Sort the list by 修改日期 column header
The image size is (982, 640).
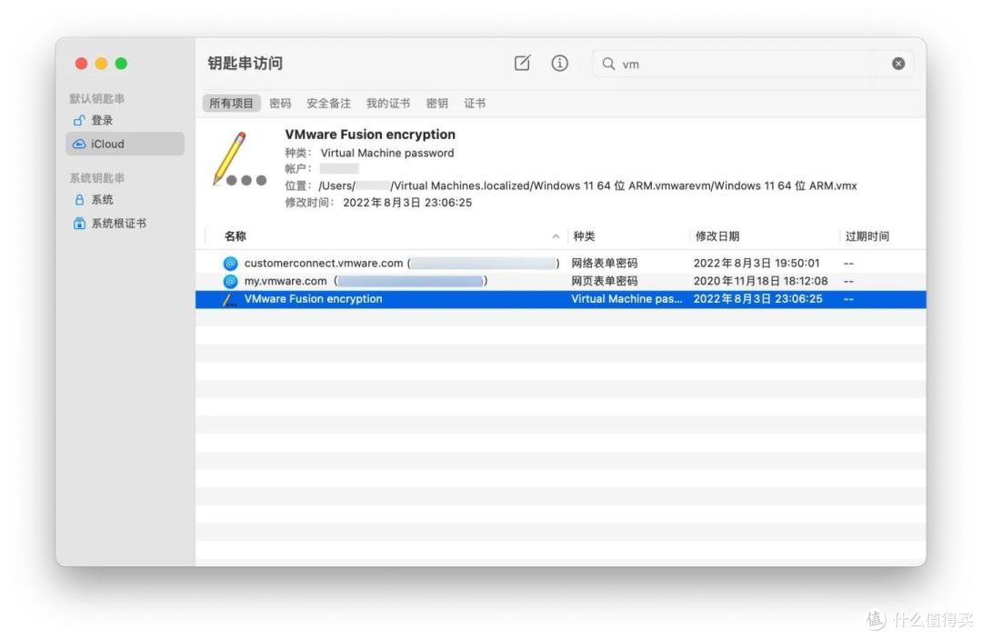717,236
